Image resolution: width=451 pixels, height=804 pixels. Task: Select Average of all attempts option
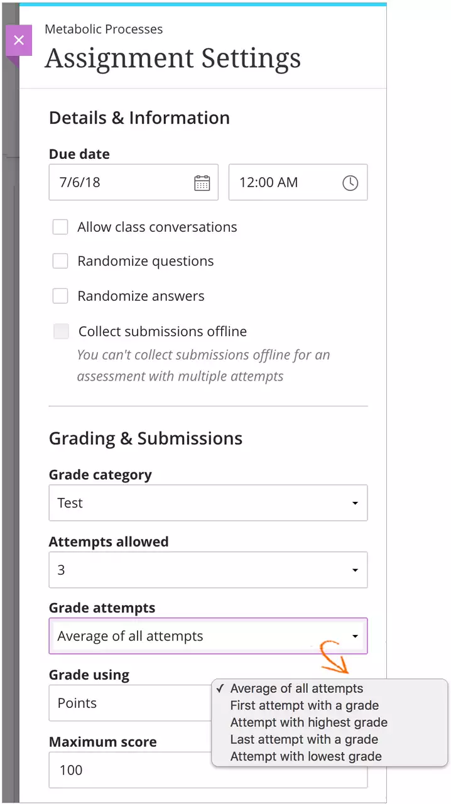(x=296, y=688)
